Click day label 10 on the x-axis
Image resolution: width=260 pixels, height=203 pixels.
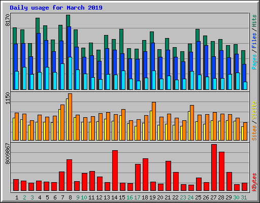click(84, 197)
